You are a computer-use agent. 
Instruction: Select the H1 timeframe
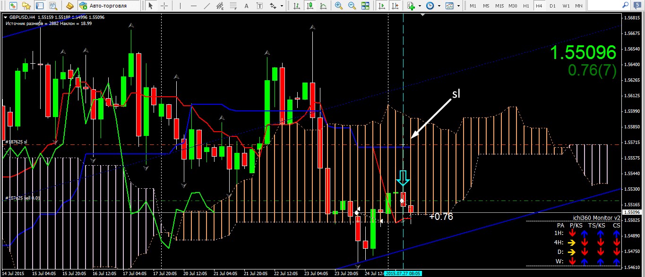coord(526,6)
